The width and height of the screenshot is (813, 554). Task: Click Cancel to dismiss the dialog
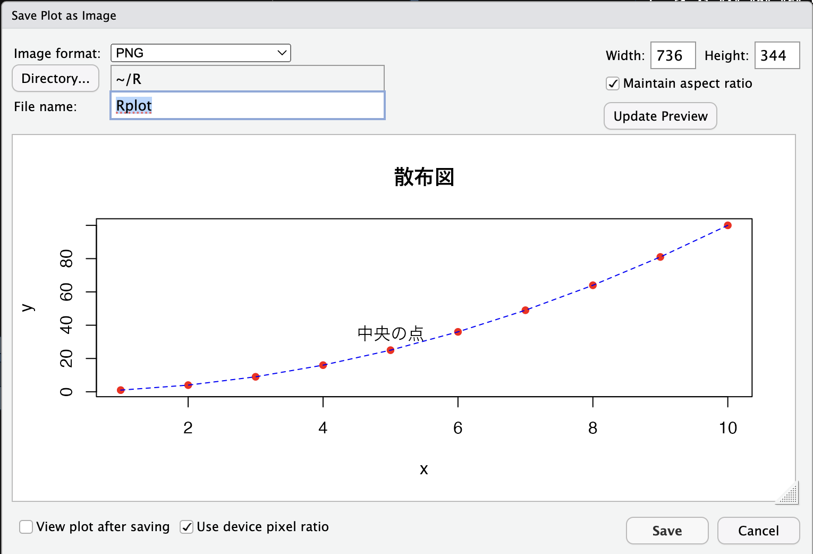758,530
